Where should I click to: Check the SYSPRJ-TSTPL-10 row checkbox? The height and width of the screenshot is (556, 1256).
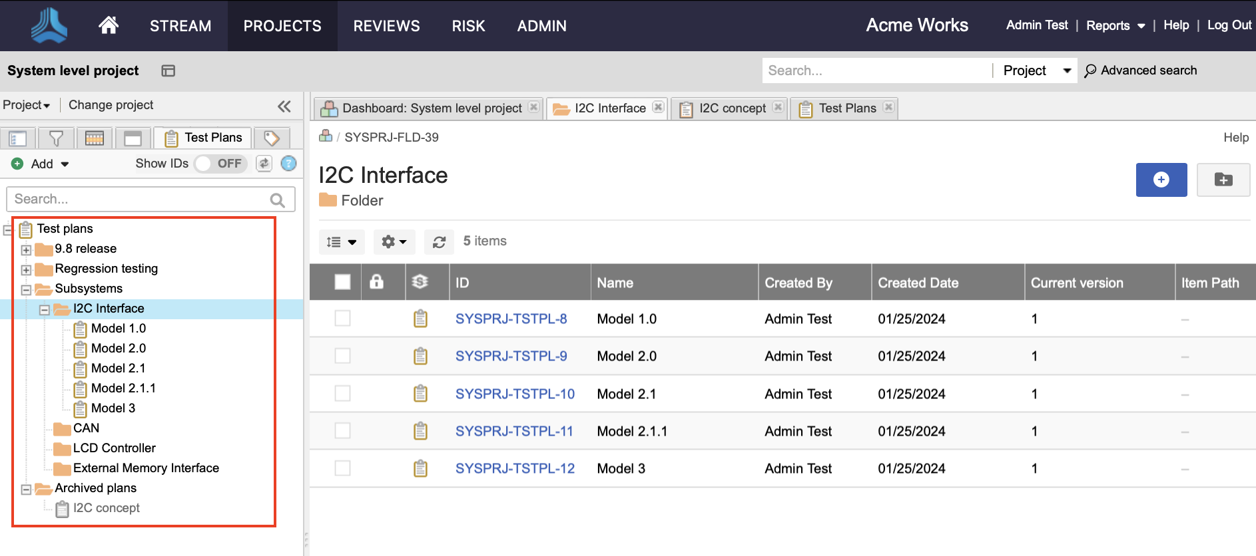pyautogui.click(x=342, y=394)
